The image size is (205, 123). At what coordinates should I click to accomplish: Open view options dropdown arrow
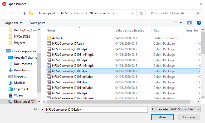click(x=180, y=23)
